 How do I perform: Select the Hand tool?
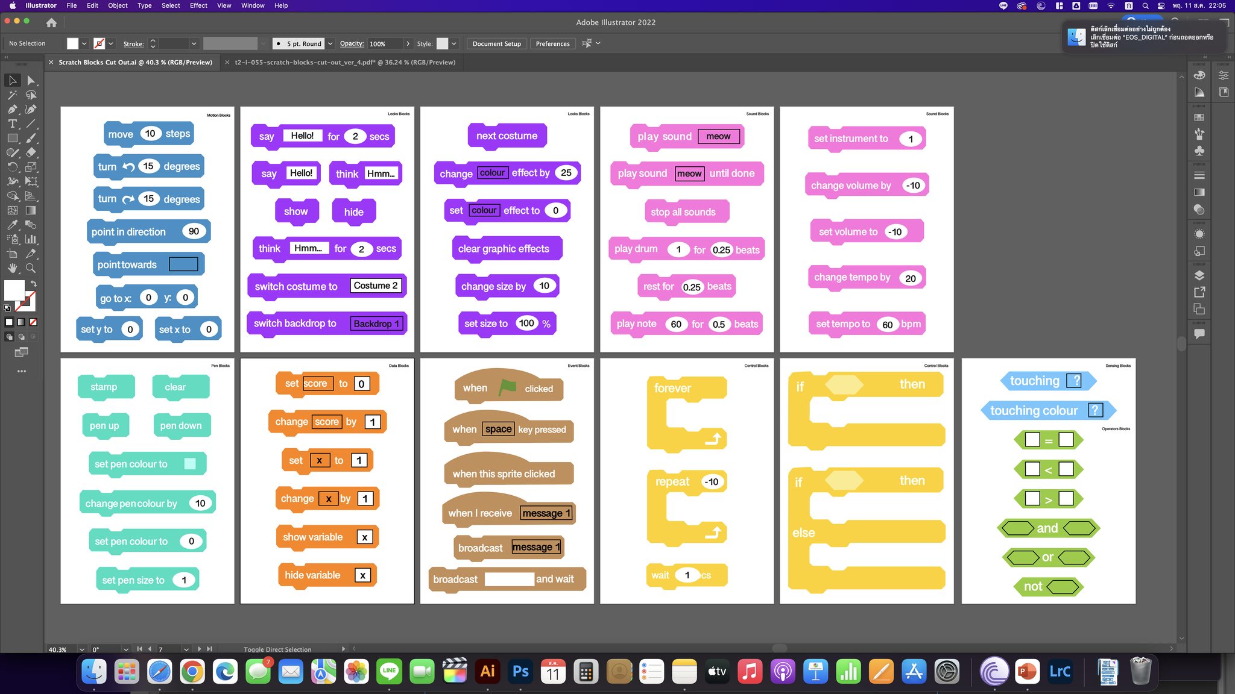13,268
